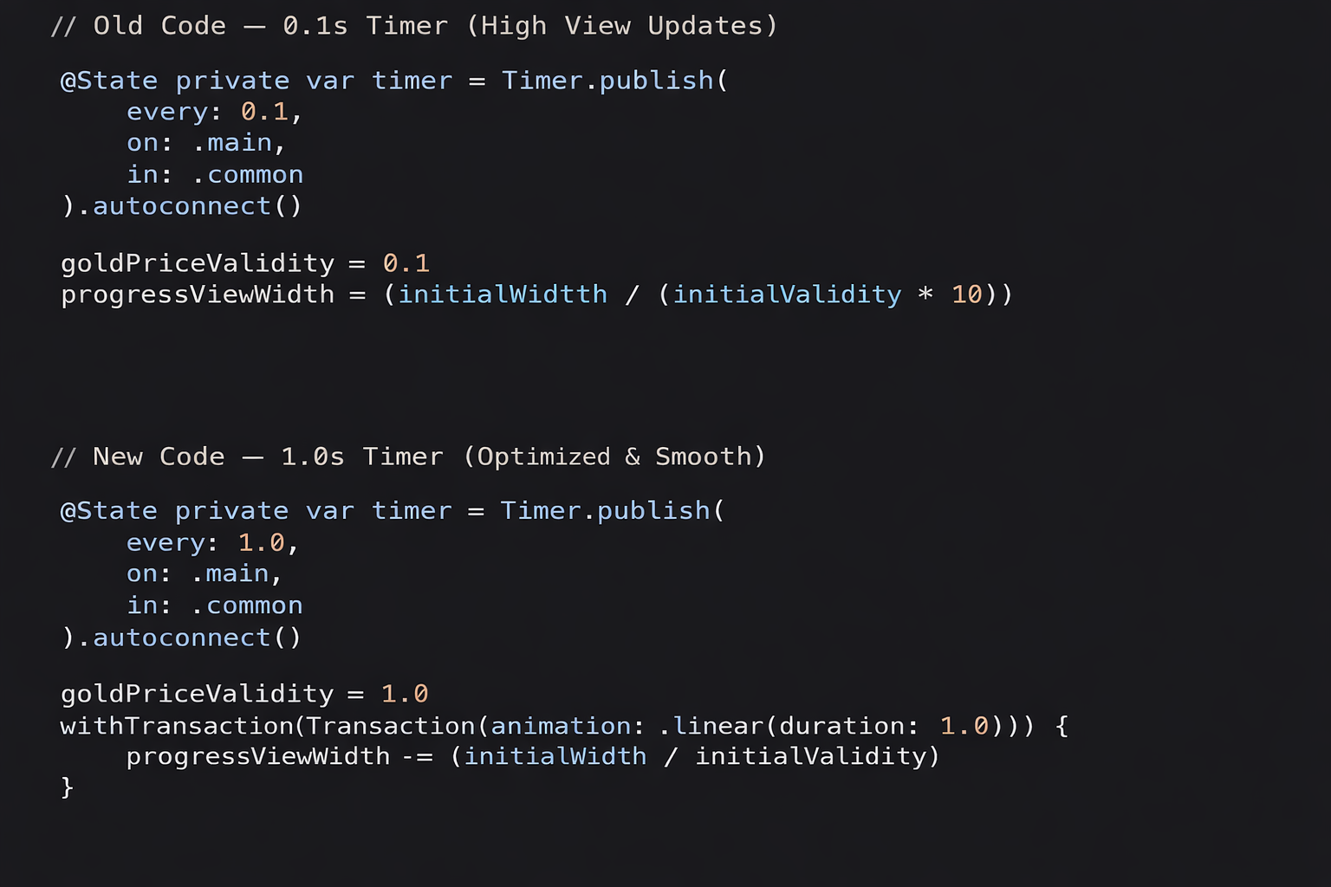Click "Timer.publish" in the old code block
This screenshot has height=887, width=1331.
tap(607, 81)
